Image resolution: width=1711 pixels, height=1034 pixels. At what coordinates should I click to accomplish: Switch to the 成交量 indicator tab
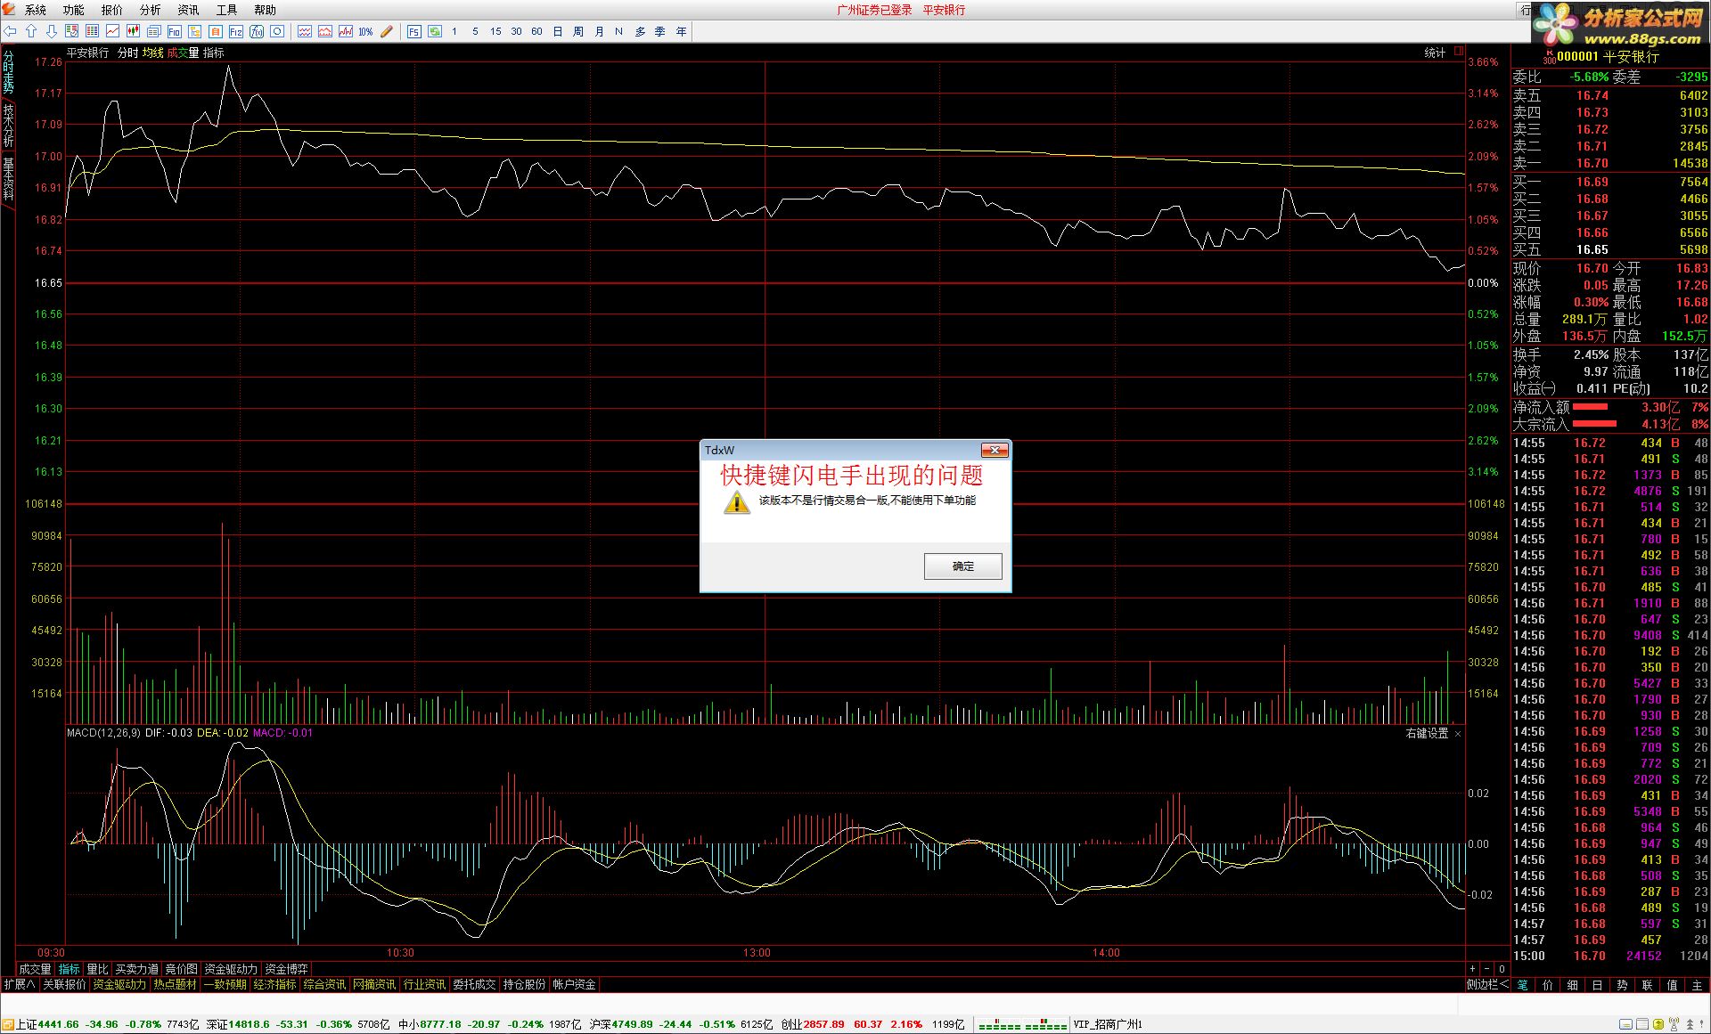(x=35, y=969)
